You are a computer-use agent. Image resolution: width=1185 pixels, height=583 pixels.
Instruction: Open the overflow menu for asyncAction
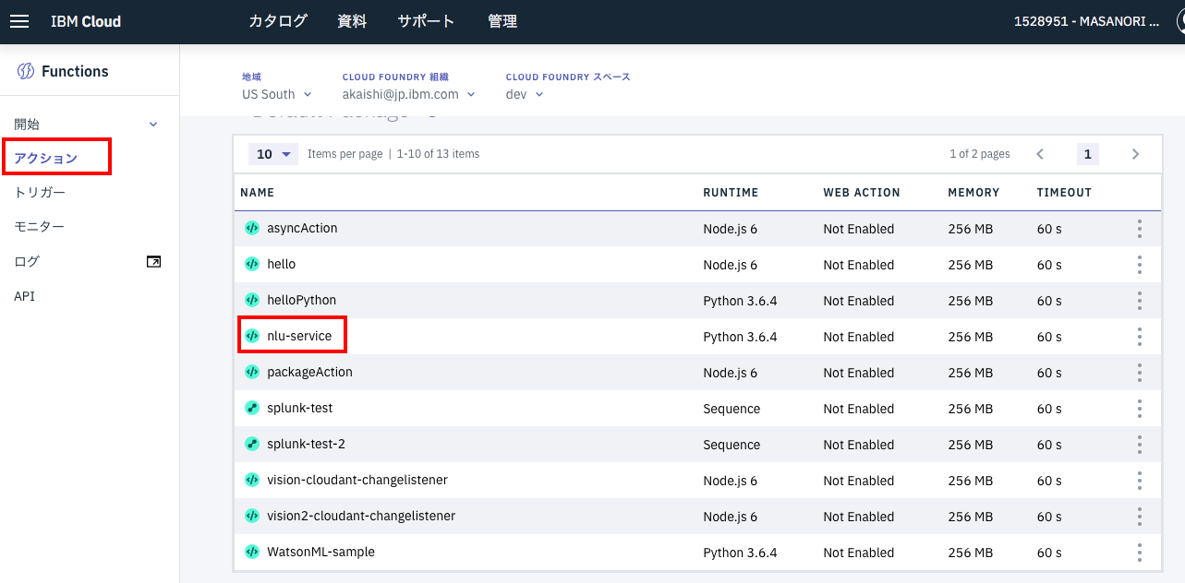click(1139, 228)
